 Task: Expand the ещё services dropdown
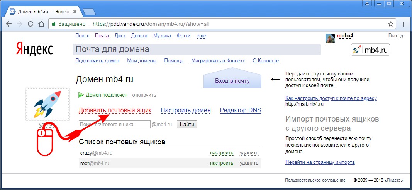[201, 36]
